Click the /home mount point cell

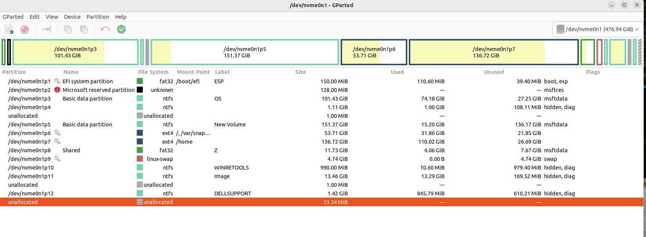tap(184, 141)
